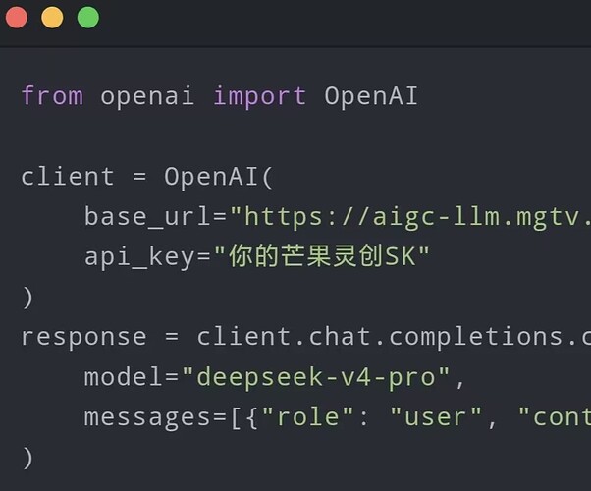
Task: Click the 'openai' module name
Action: coord(147,97)
